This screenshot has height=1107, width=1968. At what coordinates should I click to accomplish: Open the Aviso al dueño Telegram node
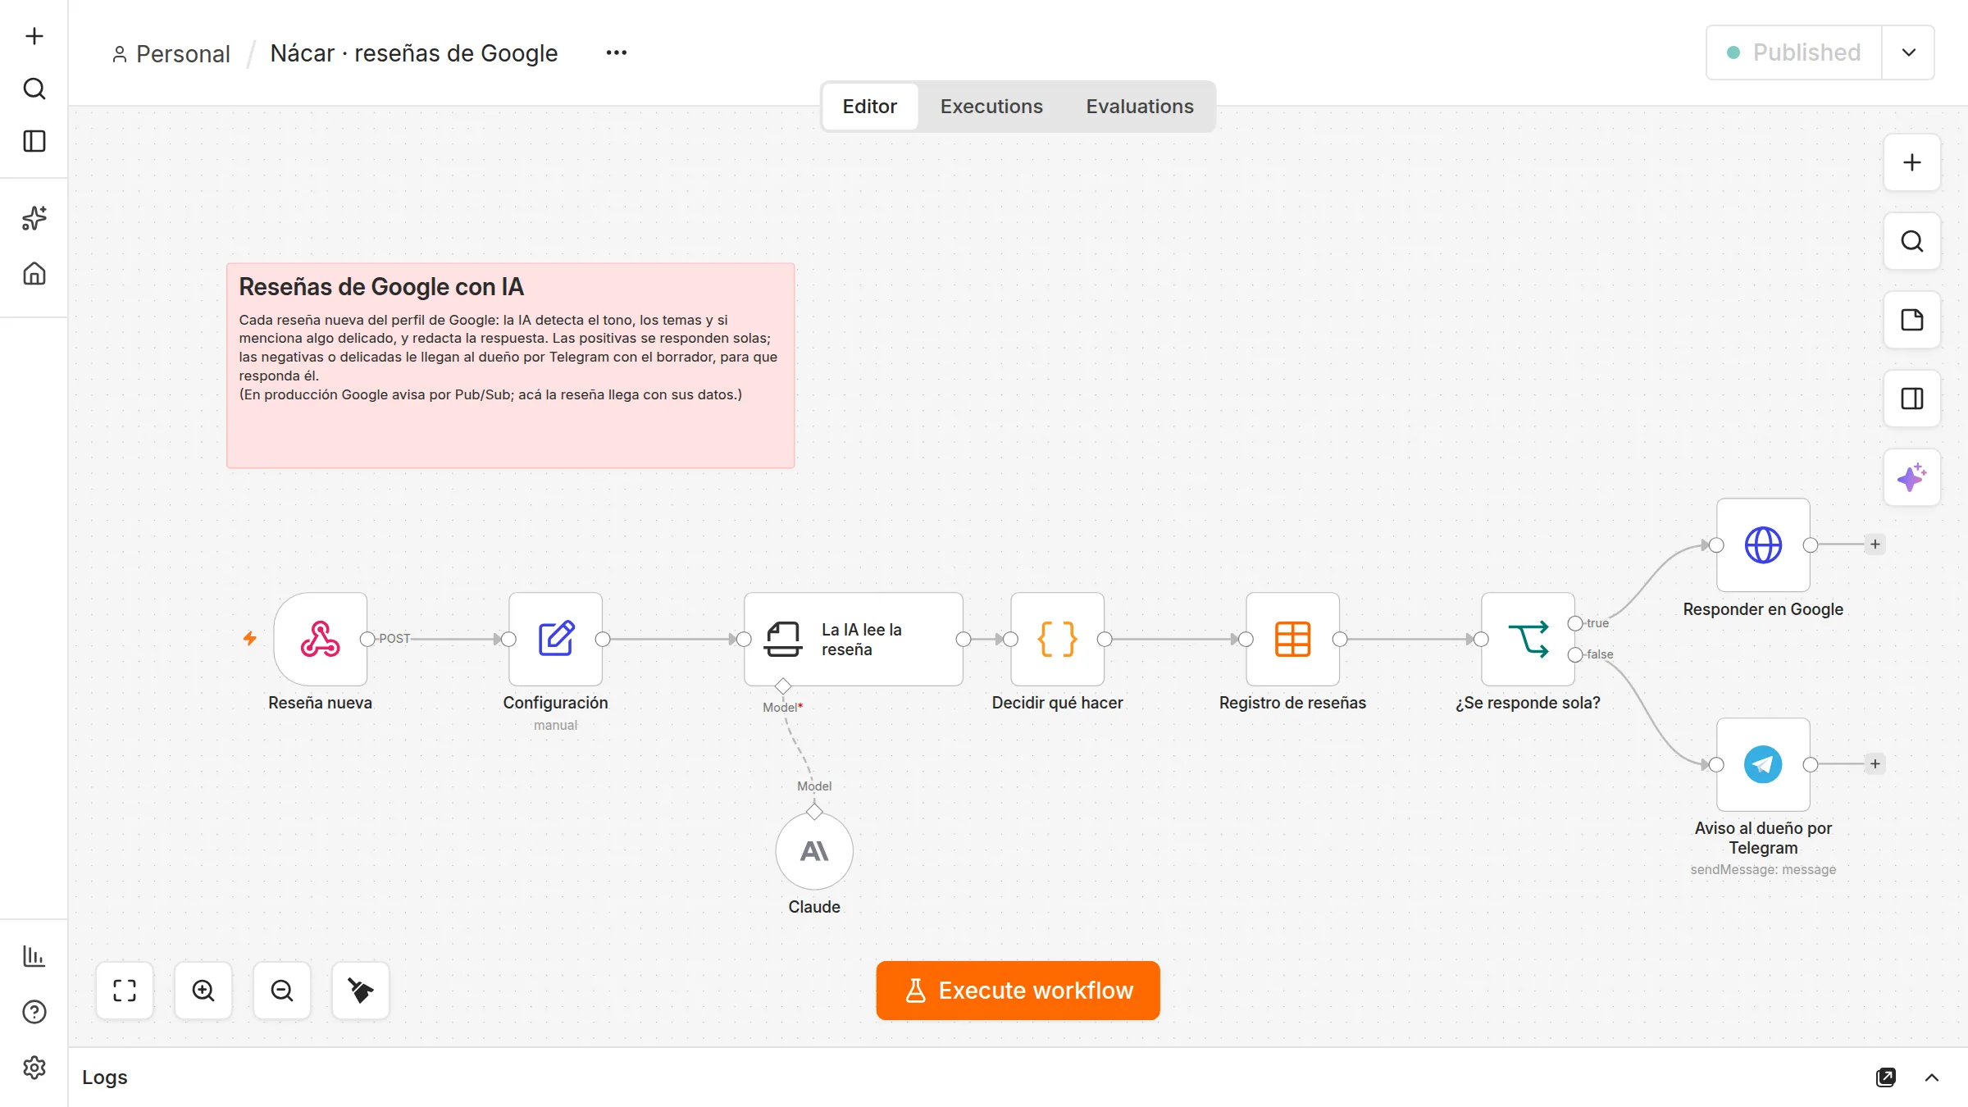1763,764
